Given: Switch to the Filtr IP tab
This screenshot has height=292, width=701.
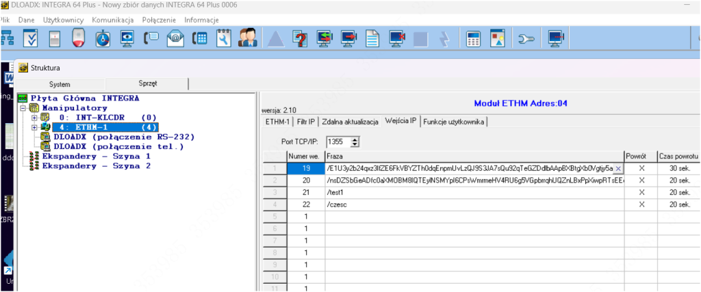Looking at the screenshot, I should click(306, 122).
